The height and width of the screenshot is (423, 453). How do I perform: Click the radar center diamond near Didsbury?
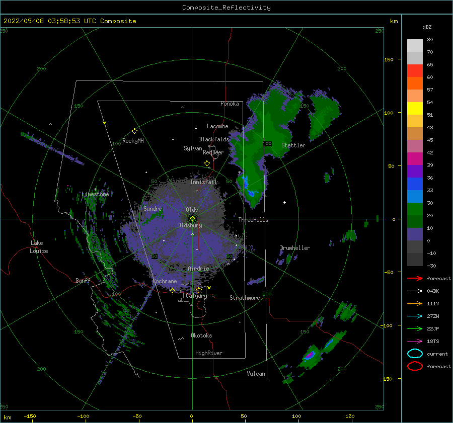192,219
